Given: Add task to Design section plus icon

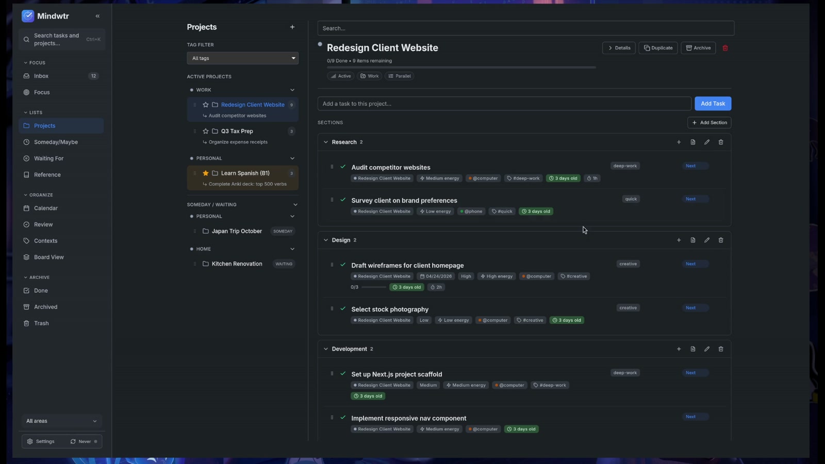Looking at the screenshot, I should (679, 240).
